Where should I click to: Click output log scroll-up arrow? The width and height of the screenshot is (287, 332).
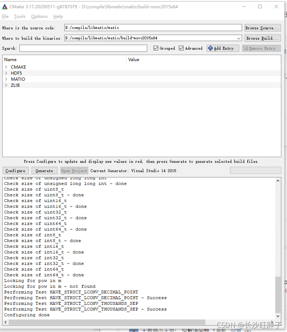click(278, 181)
